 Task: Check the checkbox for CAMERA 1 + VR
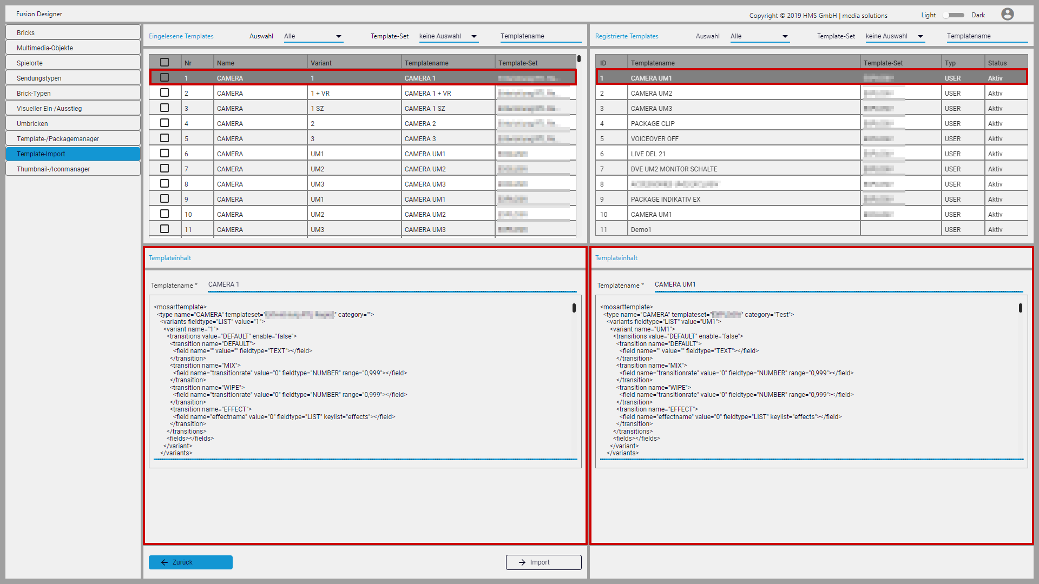click(x=164, y=92)
